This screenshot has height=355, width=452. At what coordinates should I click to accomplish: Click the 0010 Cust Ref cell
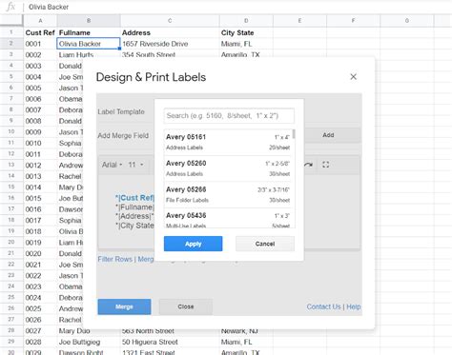40,143
